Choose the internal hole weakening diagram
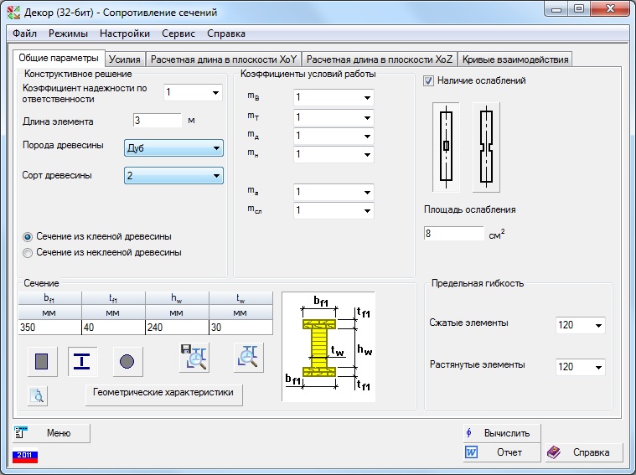Image resolution: width=636 pixels, height=475 pixels. coord(446,146)
